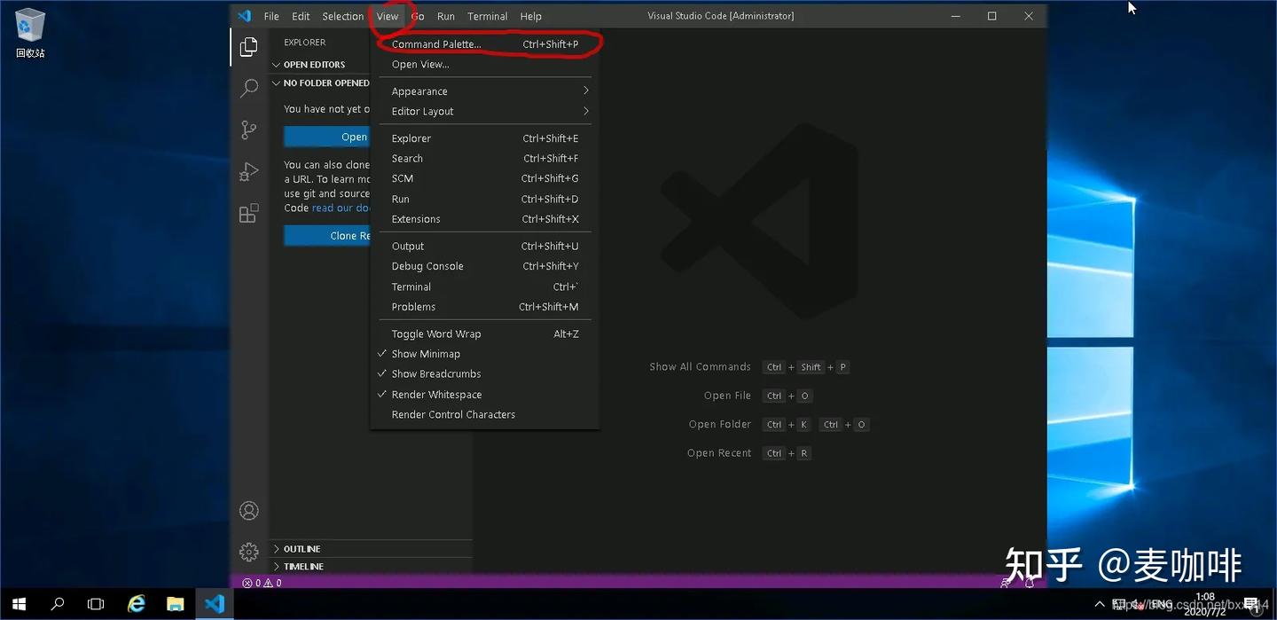The image size is (1277, 620).
Task: Launch Internet Explorer from taskbar
Action: tap(136, 604)
